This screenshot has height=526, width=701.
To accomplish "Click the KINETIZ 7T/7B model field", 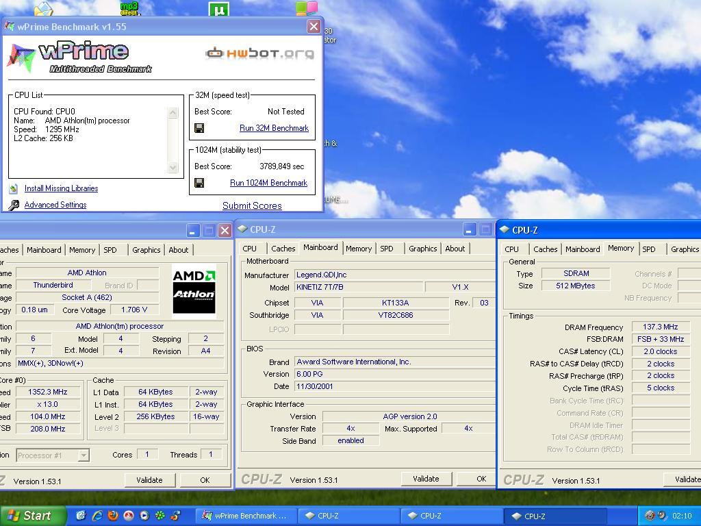I will click(357, 287).
